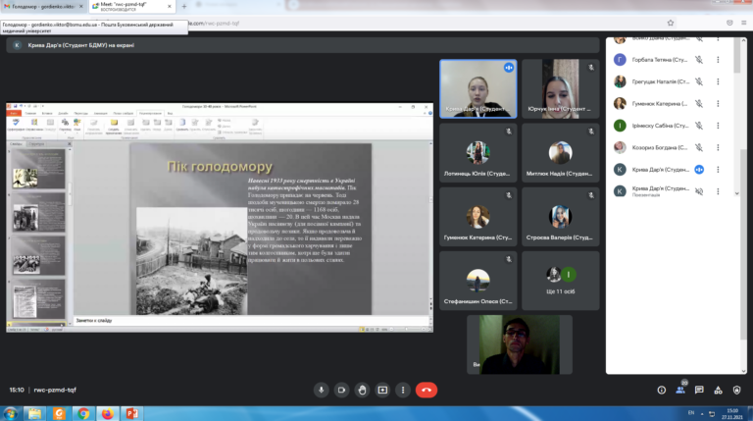
Task: Click Гуменюк Катерина participant tile
Action: [x=478, y=217]
